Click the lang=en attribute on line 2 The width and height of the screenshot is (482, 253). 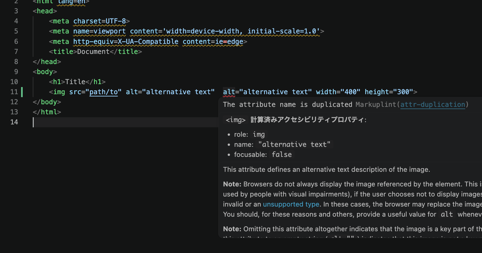click(71, 2)
